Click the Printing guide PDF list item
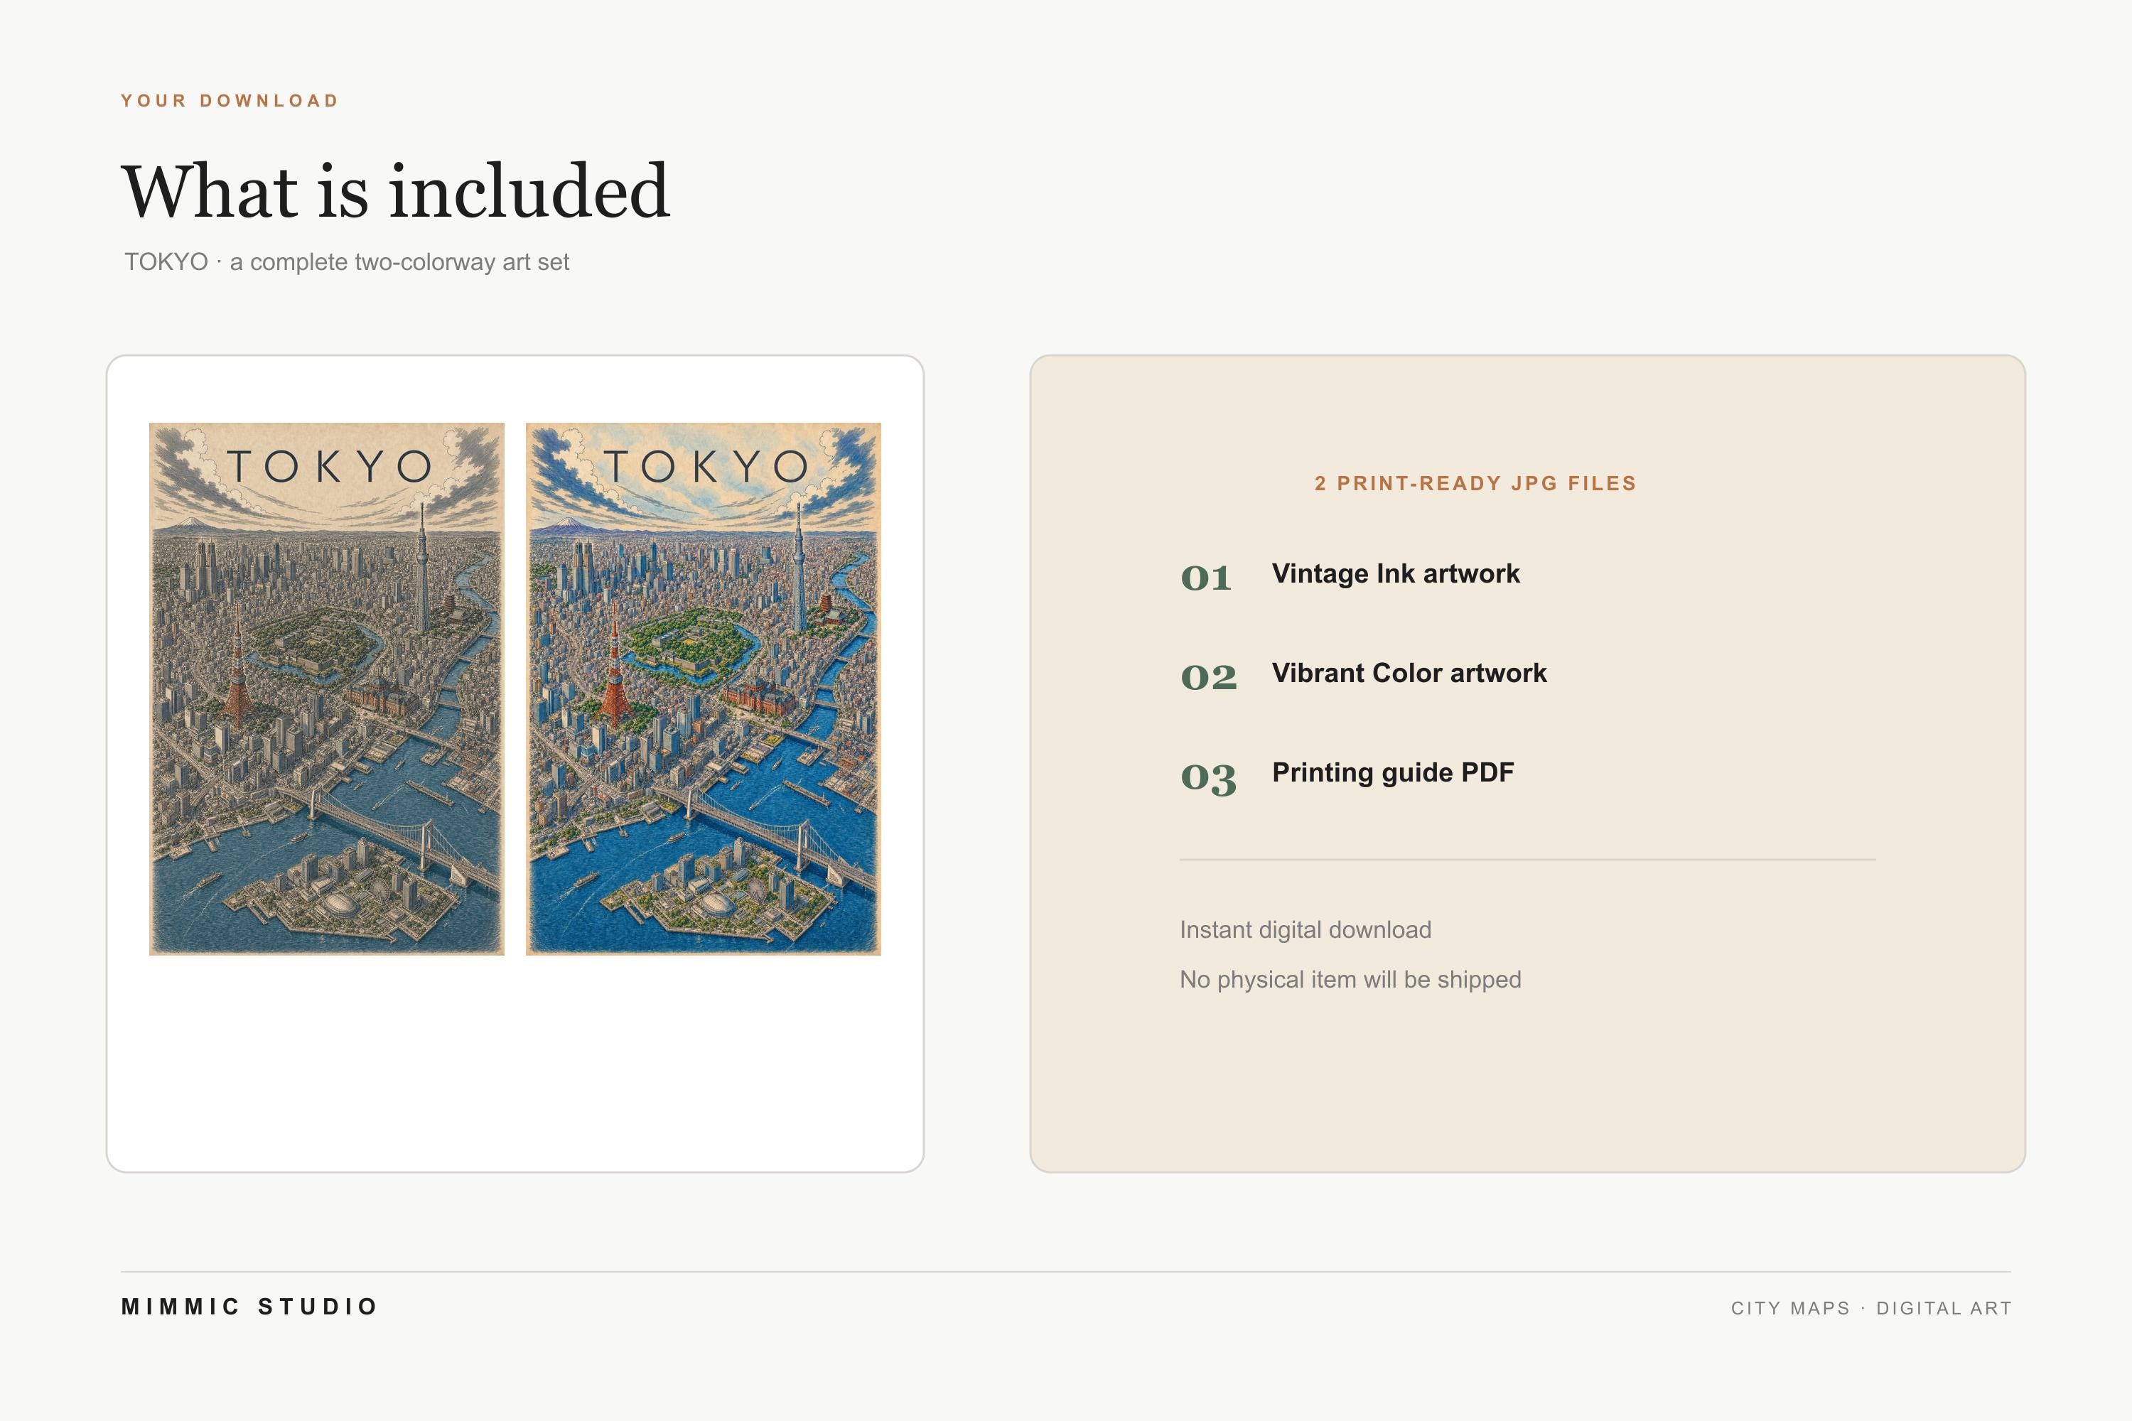 [x=1392, y=773]
